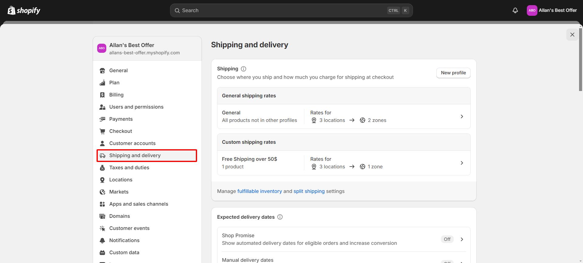Click the Shipping info circle icon
The height and width of the screenshot is (263, 583).
[244, 69]
